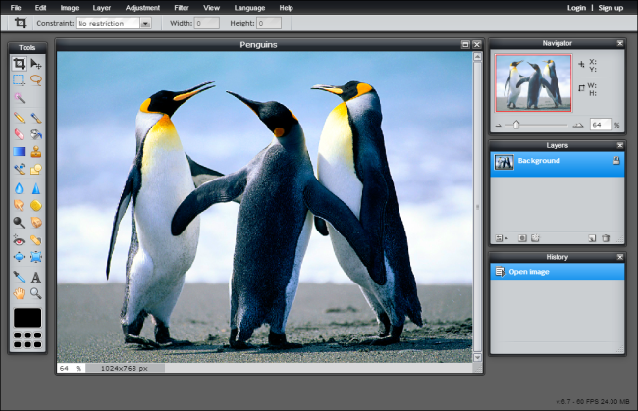Open the Adjustment menu
Viewport: 638px width, 411px height.
click(142, 7)
